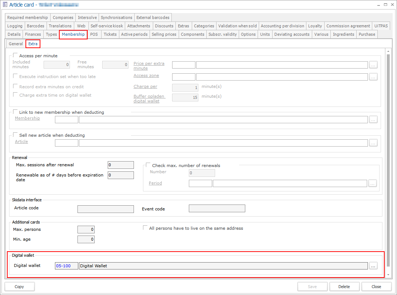Click scrollbar down arrow at bottom
Viewport: 397px width, 295px height.
pyautogui.click(x=389, y=275)
